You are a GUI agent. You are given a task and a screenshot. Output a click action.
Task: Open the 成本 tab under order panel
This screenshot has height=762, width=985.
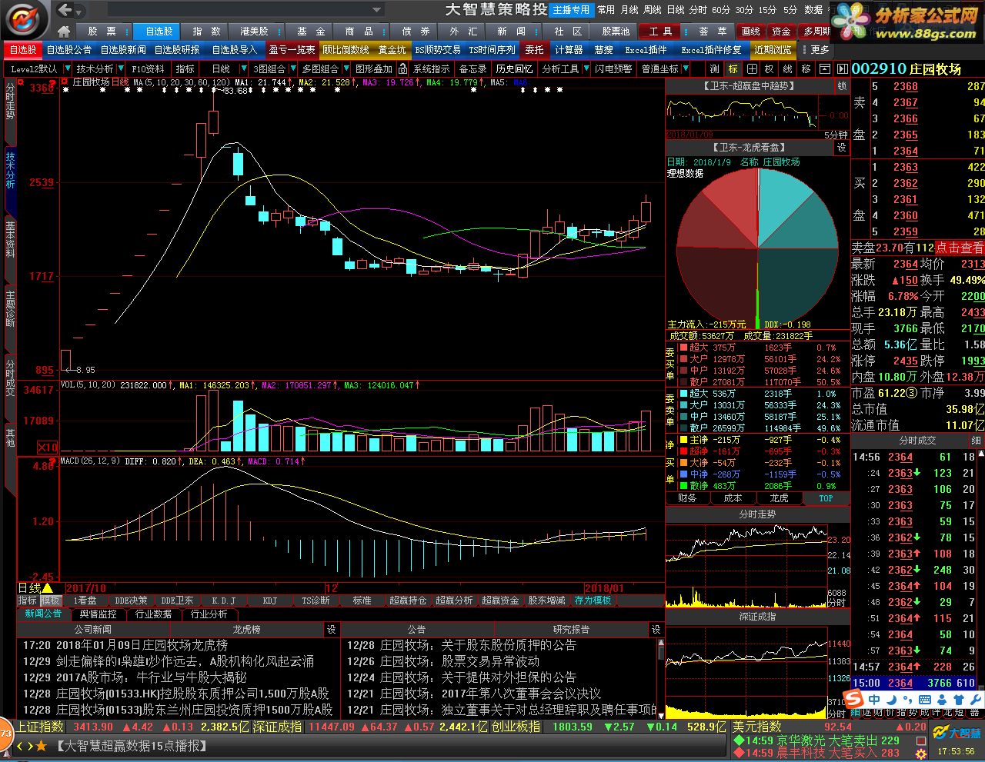733,498
